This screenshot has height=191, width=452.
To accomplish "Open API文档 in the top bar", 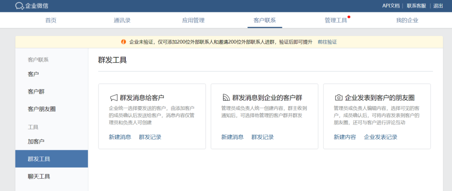I will click(x=391, y=6).
